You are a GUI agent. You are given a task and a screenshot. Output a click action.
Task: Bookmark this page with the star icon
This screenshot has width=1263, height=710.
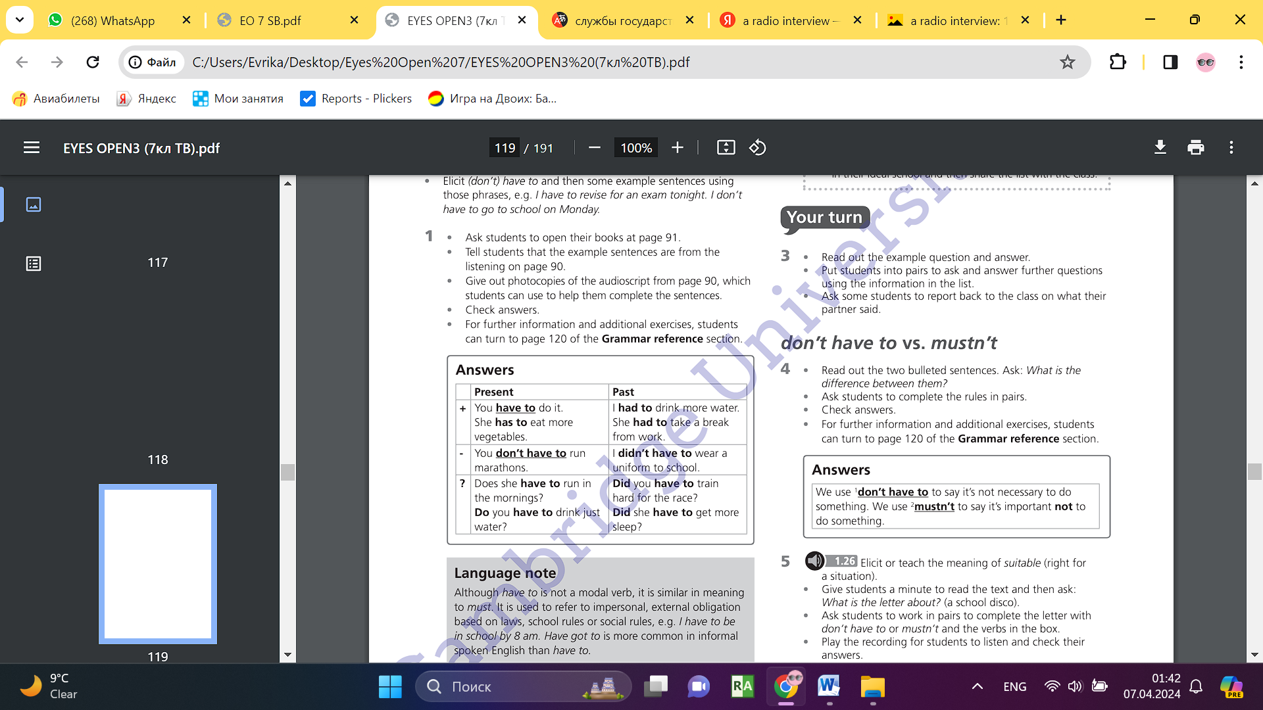[1067, 62]
